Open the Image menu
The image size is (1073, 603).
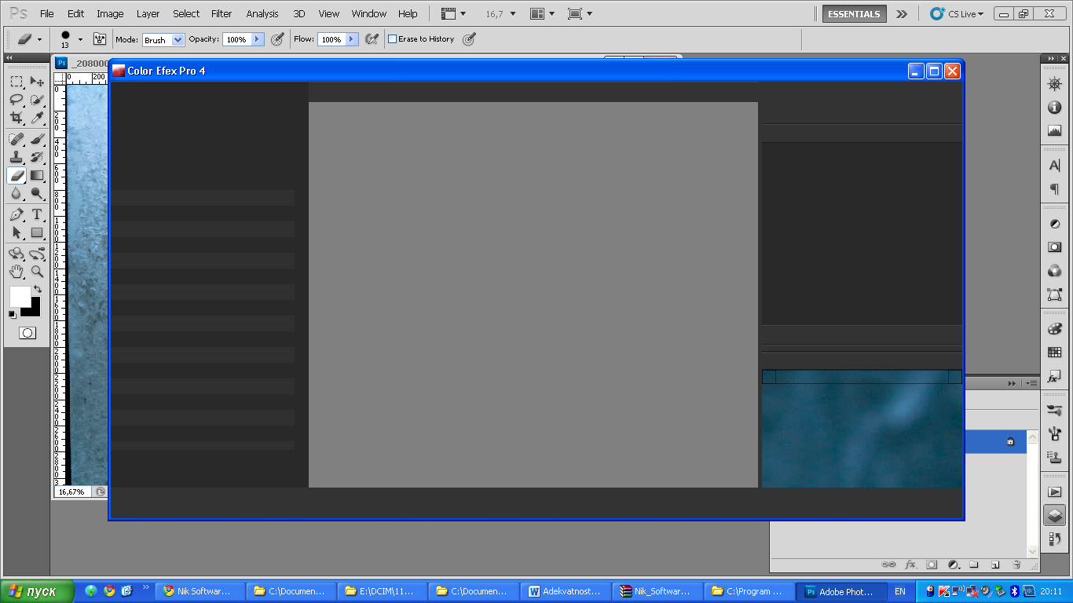pyautogui.click(x=110, y=13)
